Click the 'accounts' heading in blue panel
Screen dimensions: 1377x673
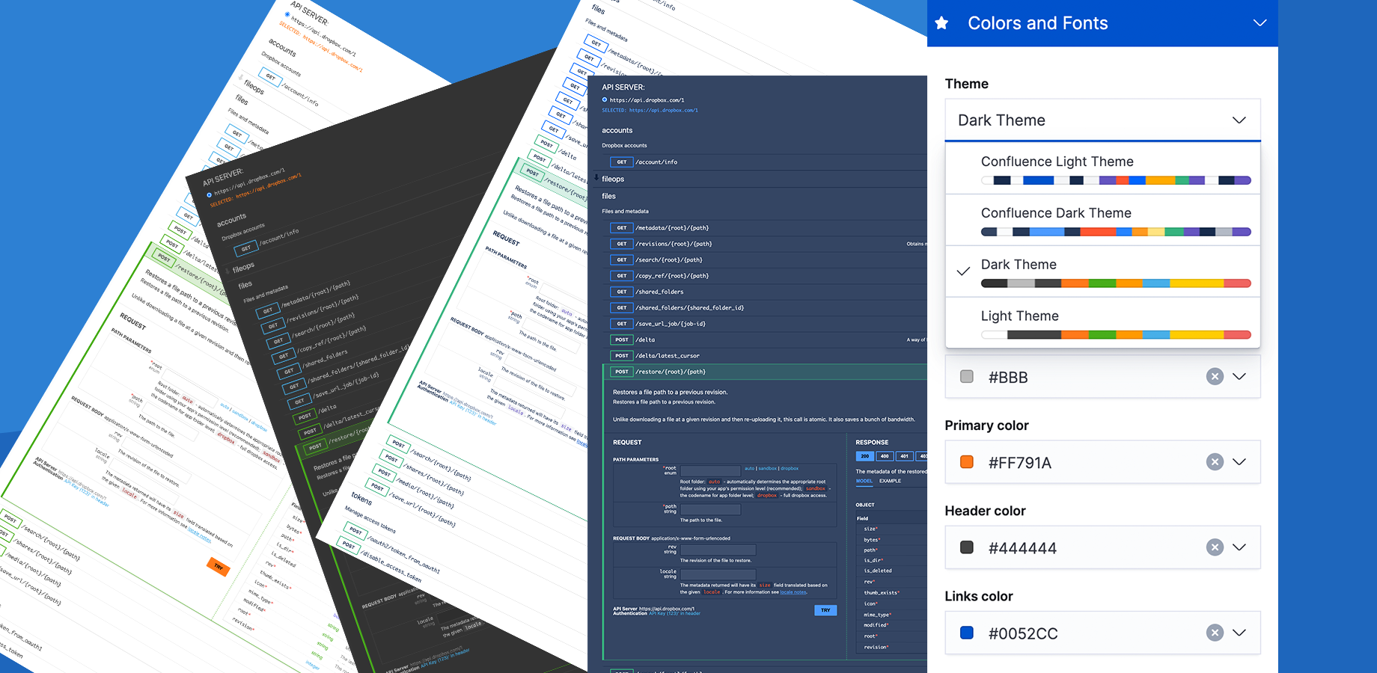(x=617, y=130)
